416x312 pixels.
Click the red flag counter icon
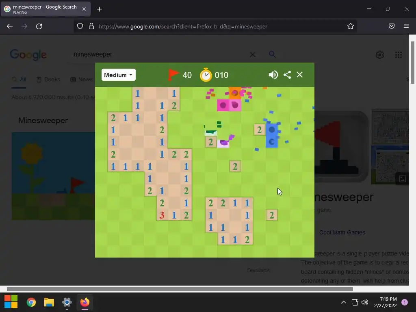[173, 75]
